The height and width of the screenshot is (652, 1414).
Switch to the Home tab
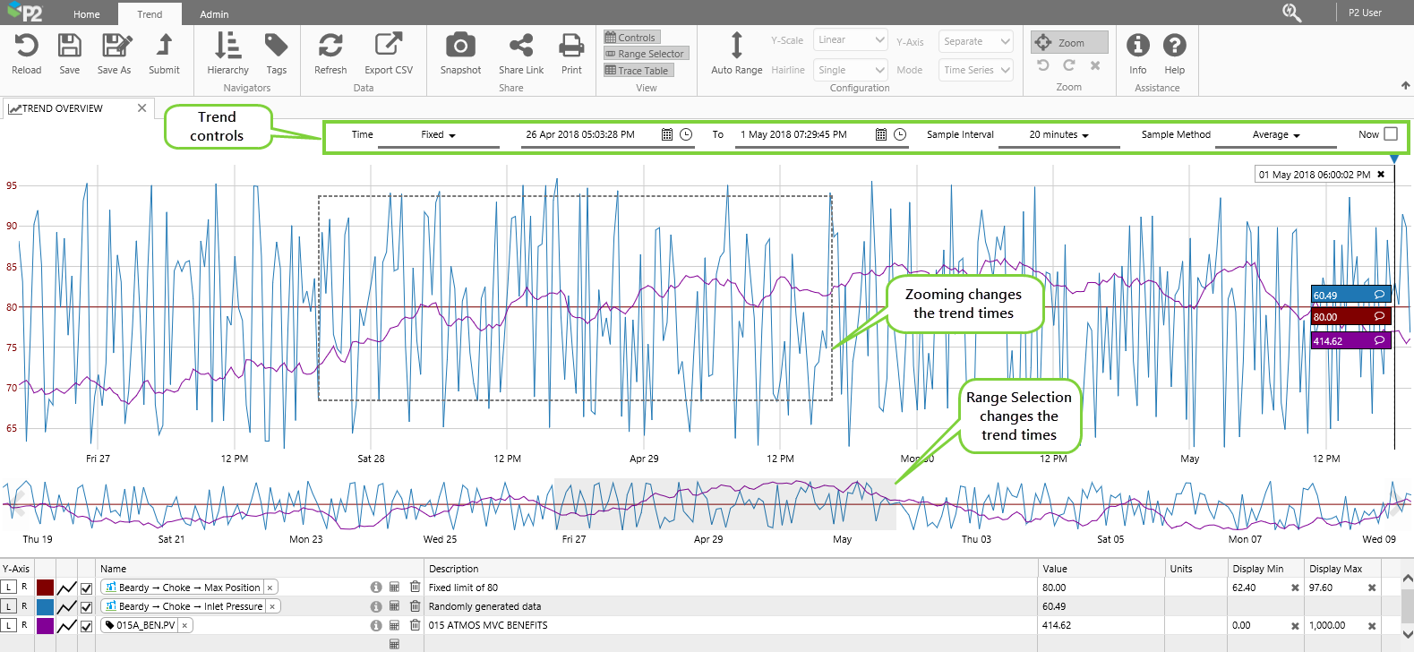[87, 14]
